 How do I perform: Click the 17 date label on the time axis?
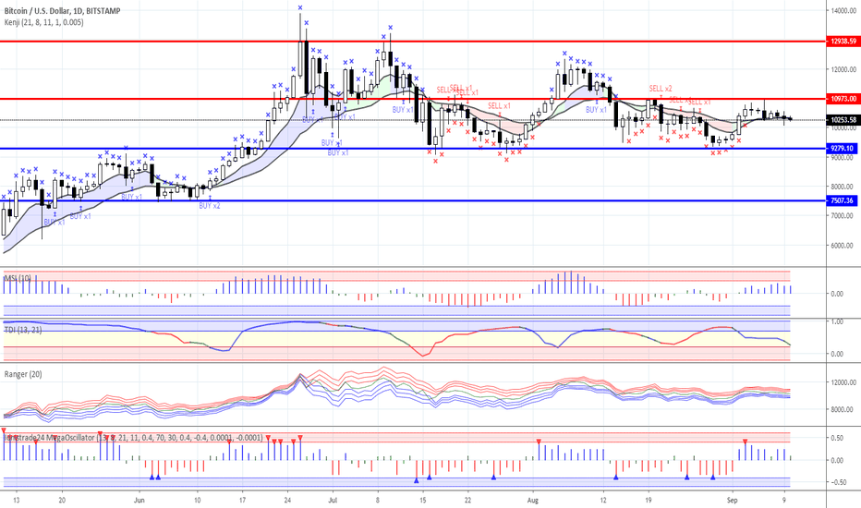242,501
